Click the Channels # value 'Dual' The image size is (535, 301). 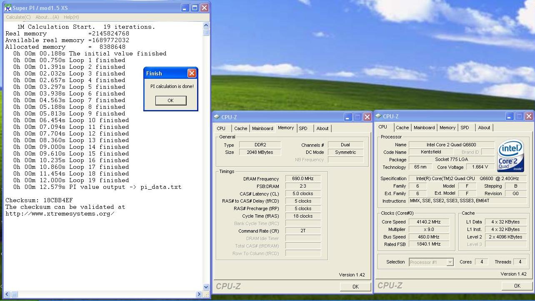click(x=345, y=145)
